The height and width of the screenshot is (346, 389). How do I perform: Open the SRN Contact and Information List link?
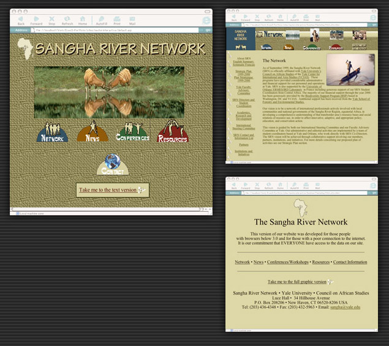[243, 136]
